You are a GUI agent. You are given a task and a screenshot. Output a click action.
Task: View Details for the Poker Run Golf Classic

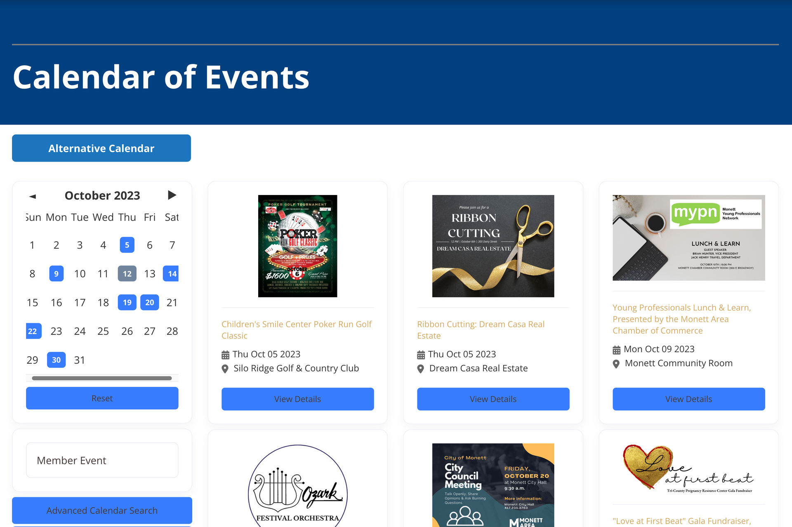297,399
